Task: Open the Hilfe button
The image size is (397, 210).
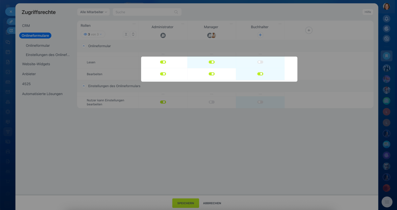Action: 368,12
